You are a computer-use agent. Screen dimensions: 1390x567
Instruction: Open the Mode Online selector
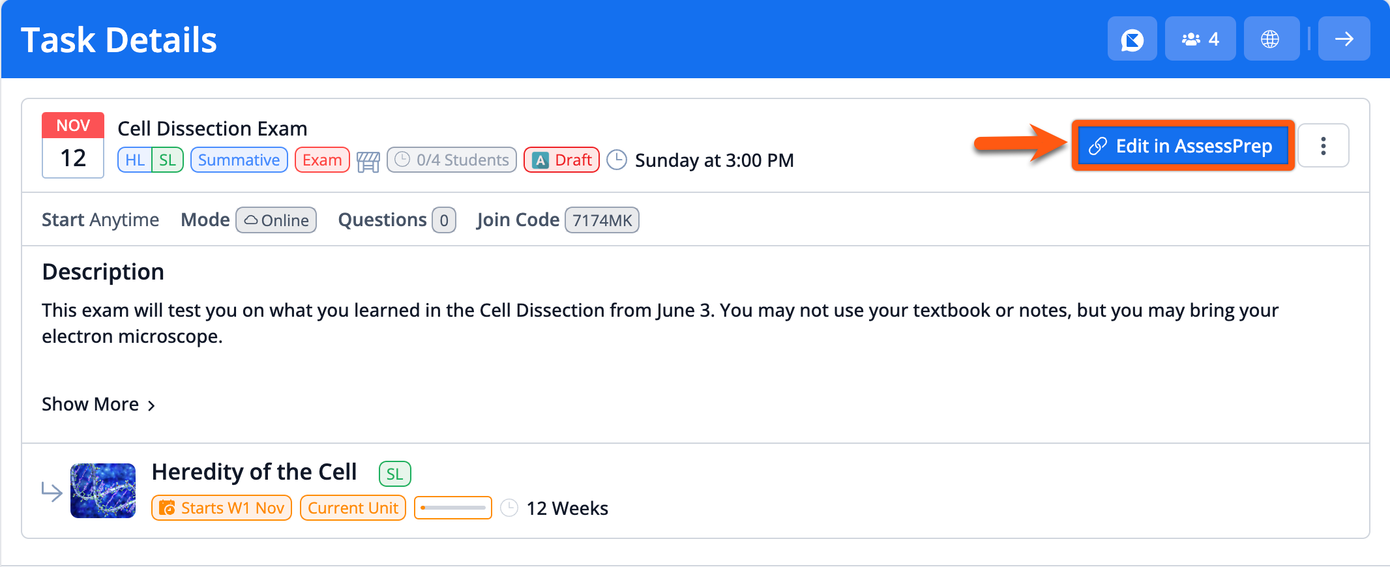[276, 220]
